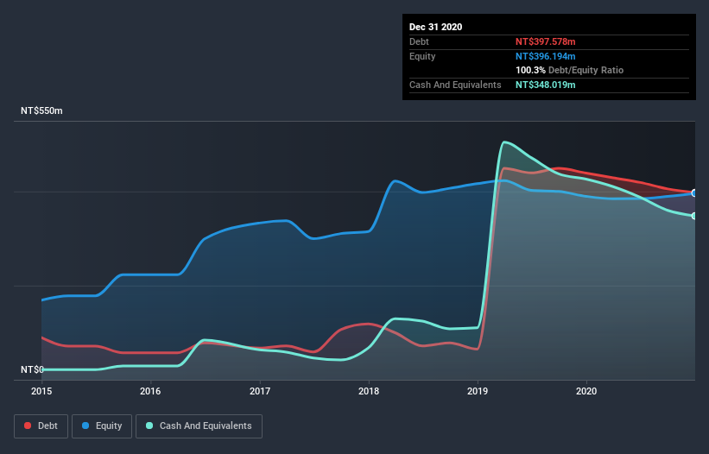The width and height of the screenshot is (709, 454).
Task: Click the Cash value NT$348.019m
Action: [545, 85]
